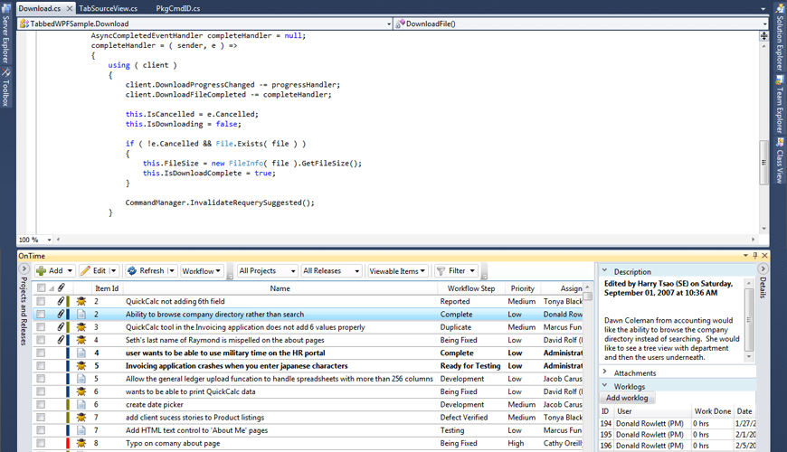Click the pin icon on OnTime panel
The height and width of the screenshot is (452, 787).
tap(755, 256)
